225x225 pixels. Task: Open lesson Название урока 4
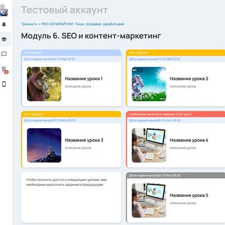(189, 140)
